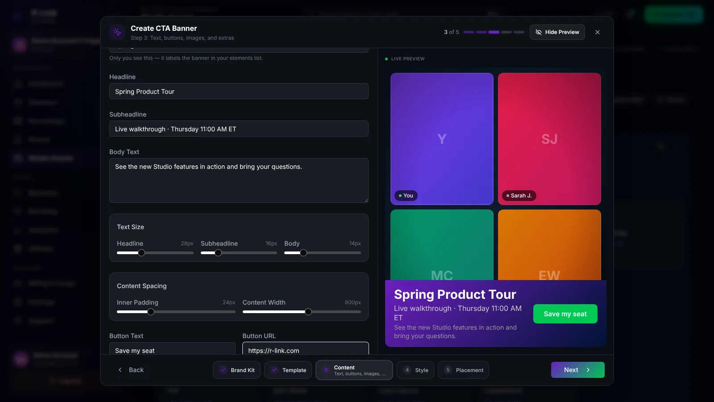
Task: Click the Spring Product Tour preview headline
Action: pyautogui.click(x=455, y=294)
